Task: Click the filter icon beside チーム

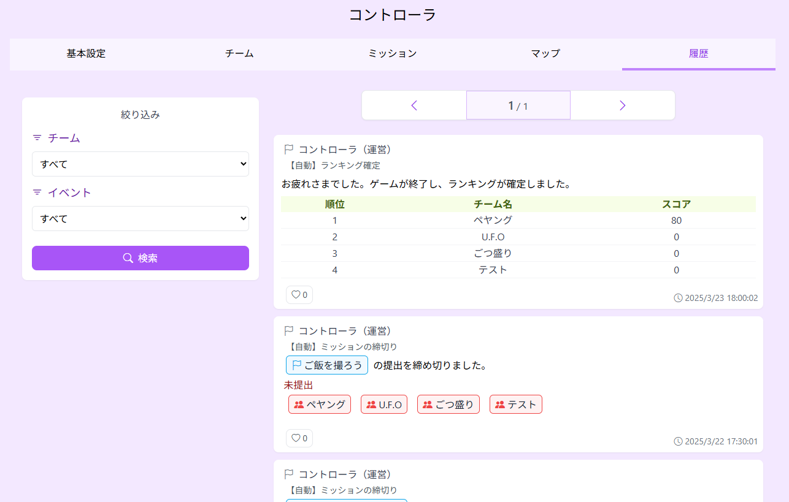Action: point(37,138)
